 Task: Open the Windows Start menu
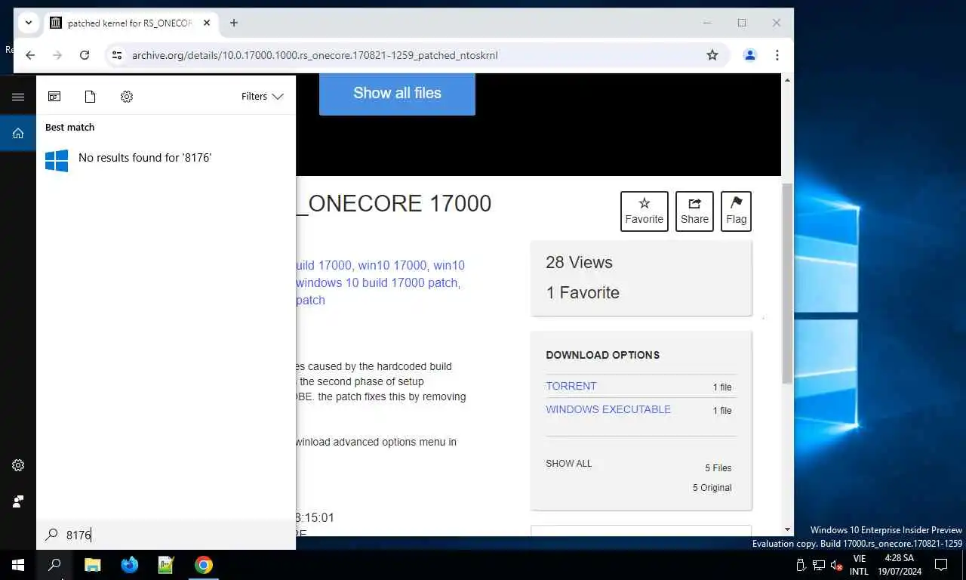[x=18, y=565]
